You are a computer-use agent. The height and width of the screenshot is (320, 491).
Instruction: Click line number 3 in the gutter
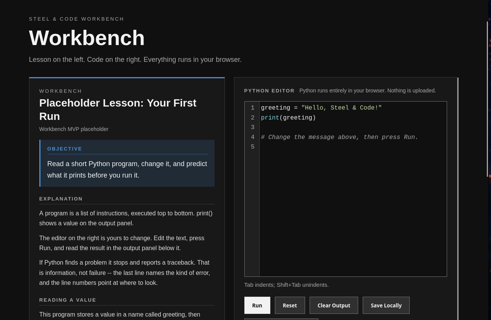[252, 128]
